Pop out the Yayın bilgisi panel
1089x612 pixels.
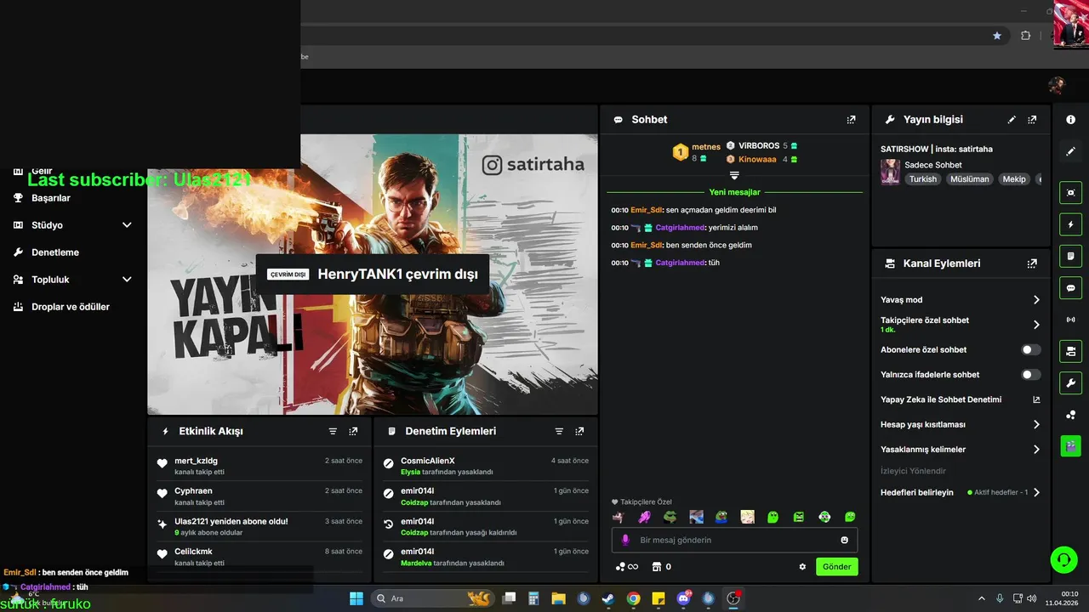(1032, 120)
